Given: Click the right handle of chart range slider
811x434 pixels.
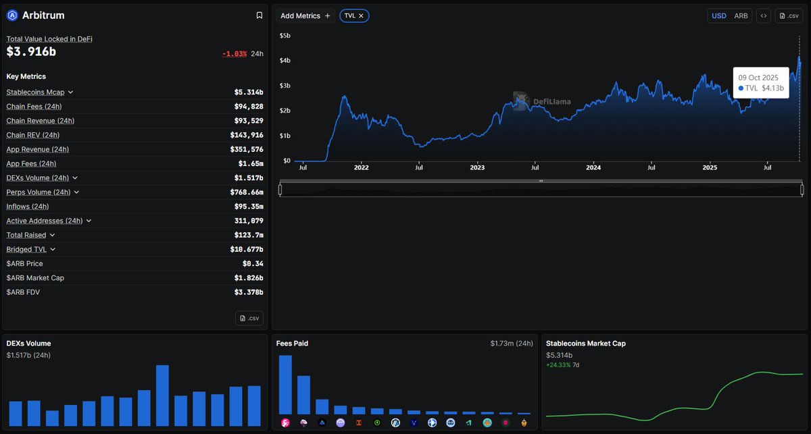Looking at the screenshot, I should (x=802, y=190).
